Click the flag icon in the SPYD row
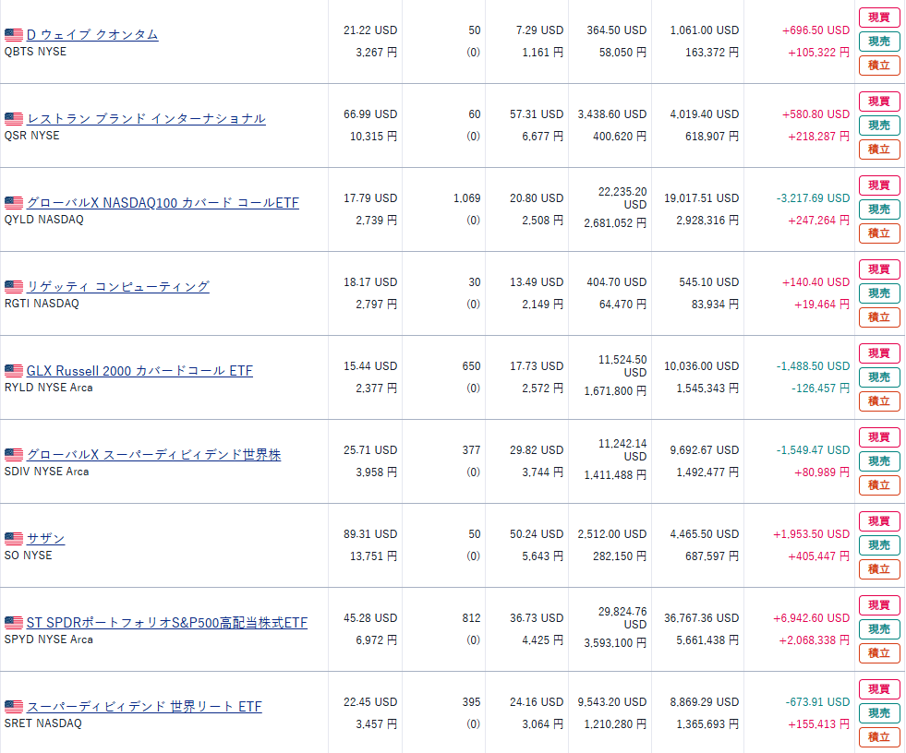The image size is (906, 753). coord(13,623)
